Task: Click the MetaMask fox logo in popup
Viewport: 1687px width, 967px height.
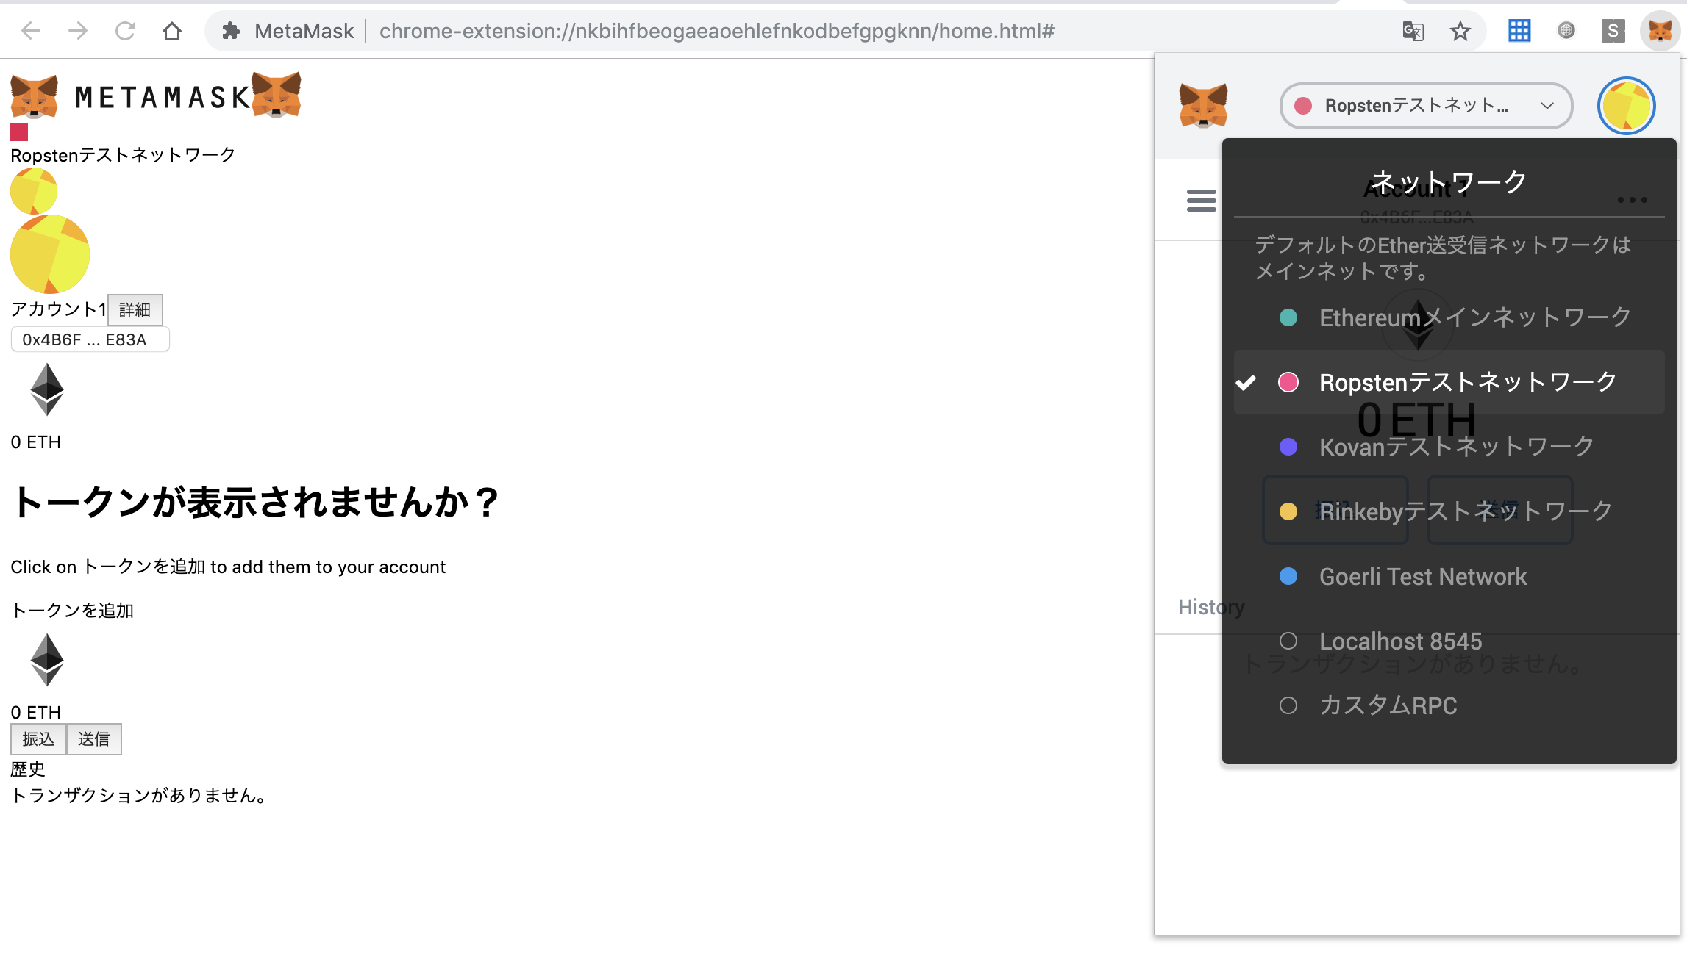Action: tap(1203, 106)
